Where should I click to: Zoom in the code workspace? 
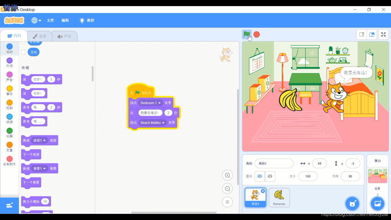227,175
